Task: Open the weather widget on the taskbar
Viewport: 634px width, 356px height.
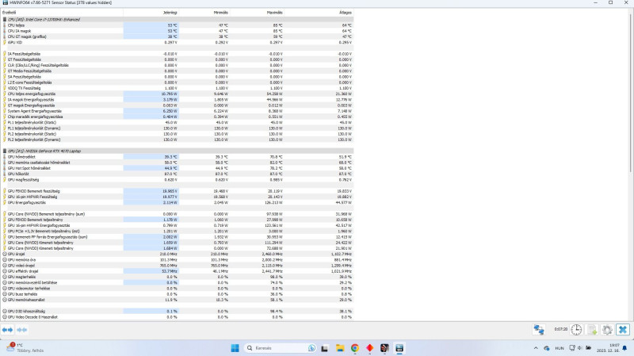Action: pyautogui.click(x=25, y=348)
